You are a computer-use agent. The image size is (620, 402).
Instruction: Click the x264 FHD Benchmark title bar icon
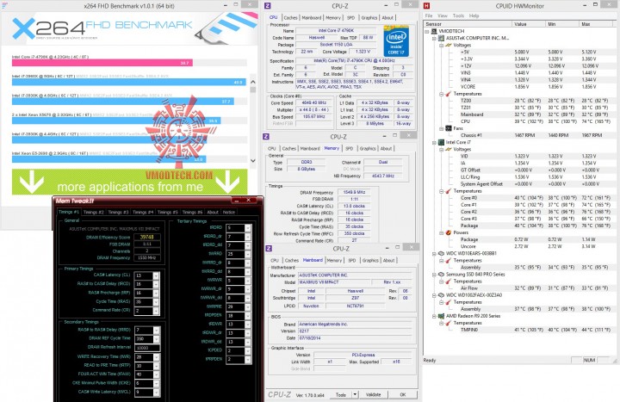point(5,5)
